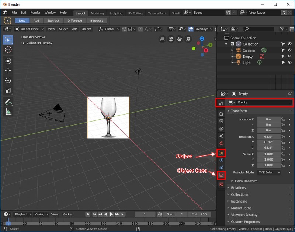Screen dimensions: 295x232
Task: Click the zoom view magnifier icon
Action: coord(188,39)
